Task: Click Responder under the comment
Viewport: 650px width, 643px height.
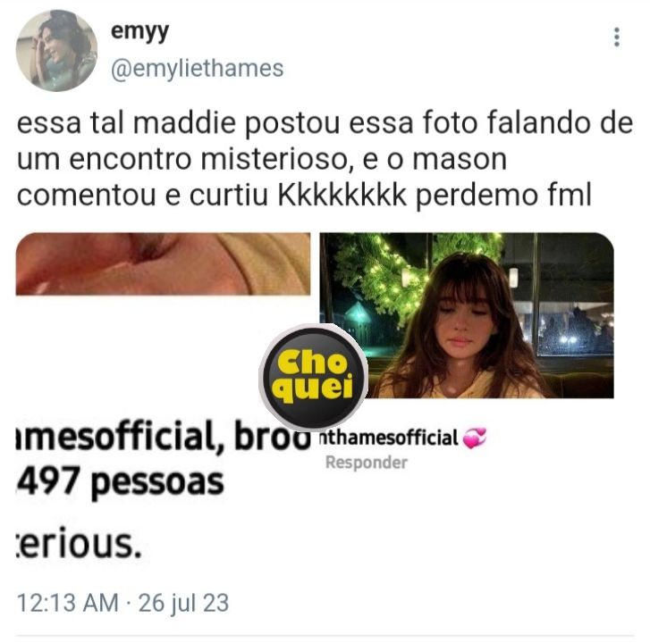Action: pyautogui.click(x=366, y=463)
